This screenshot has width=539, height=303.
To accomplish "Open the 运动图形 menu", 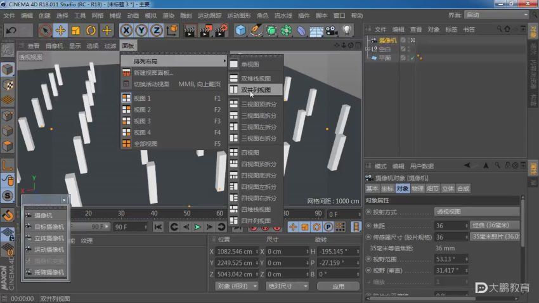I will pos(239,15).
